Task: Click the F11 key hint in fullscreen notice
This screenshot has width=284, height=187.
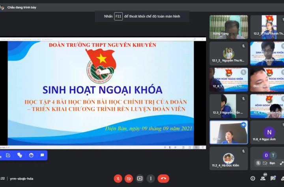Action: click(118, 16)
